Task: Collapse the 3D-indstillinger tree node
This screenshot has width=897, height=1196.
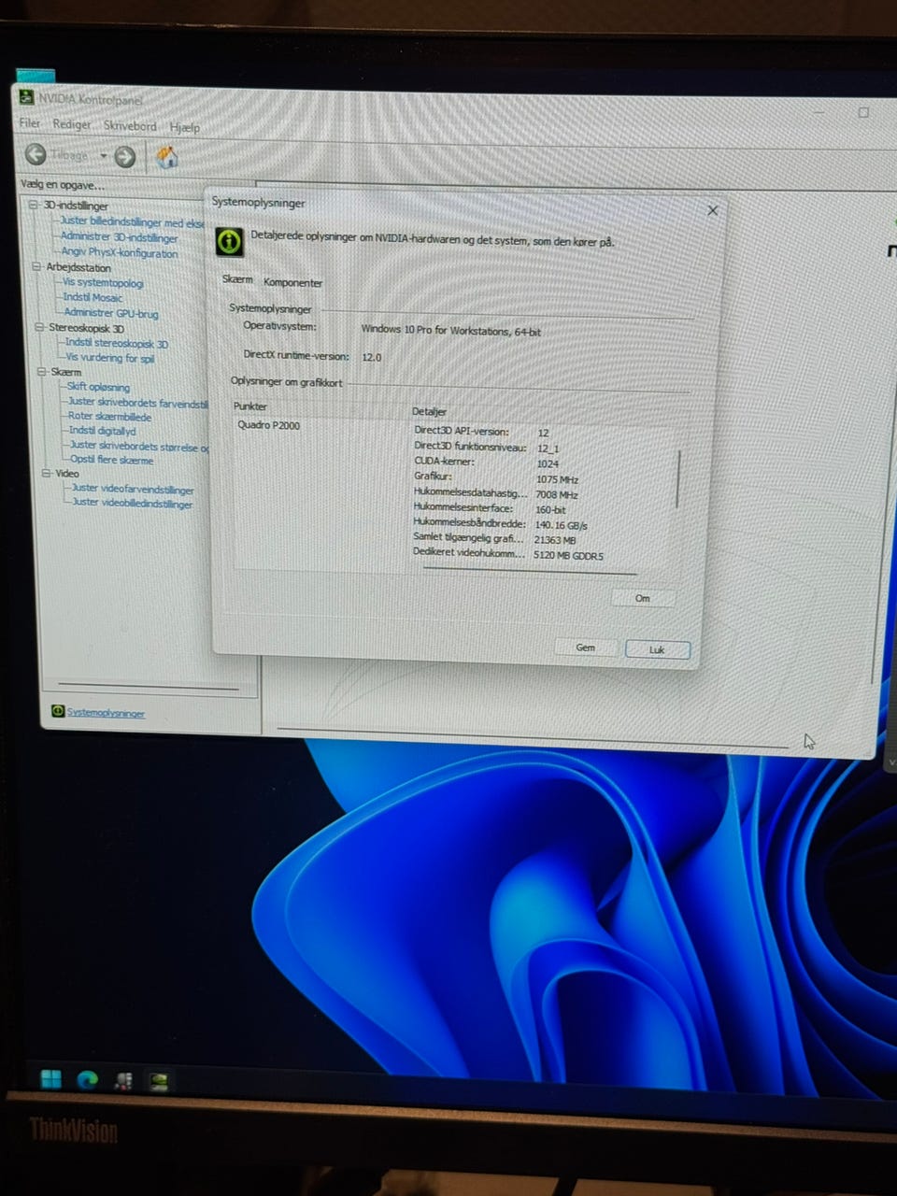Action: 35,205
